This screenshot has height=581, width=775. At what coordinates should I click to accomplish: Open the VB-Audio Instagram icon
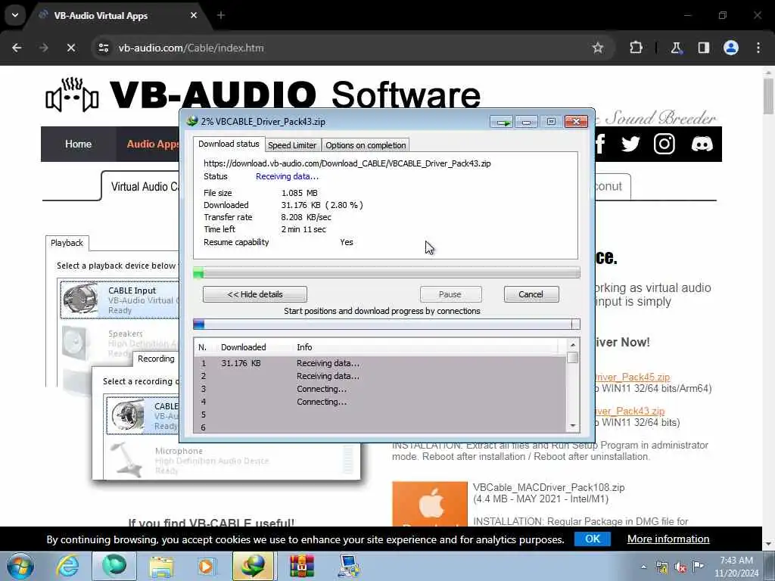[x=665, y=144]
